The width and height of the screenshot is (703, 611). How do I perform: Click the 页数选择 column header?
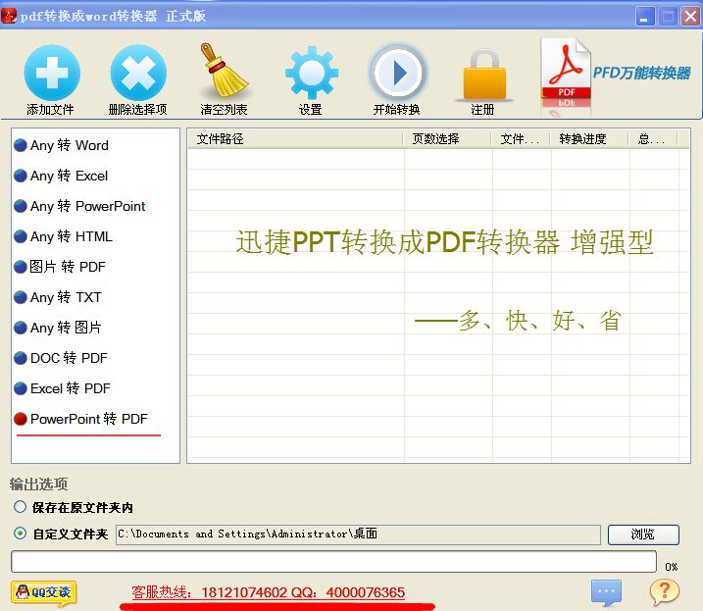point(447,139)
